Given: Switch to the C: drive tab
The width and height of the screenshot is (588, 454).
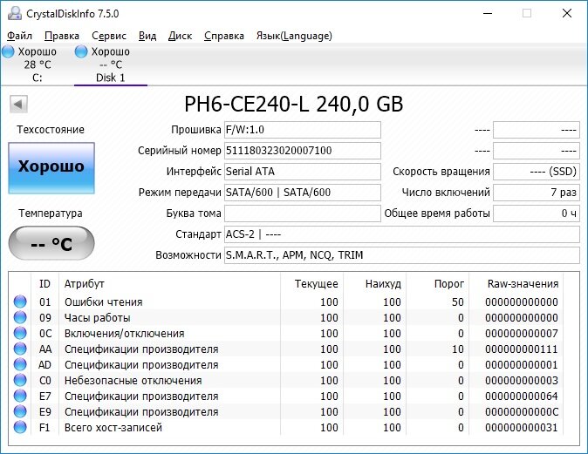Looking at the screenshot, I should pos(38,64).
